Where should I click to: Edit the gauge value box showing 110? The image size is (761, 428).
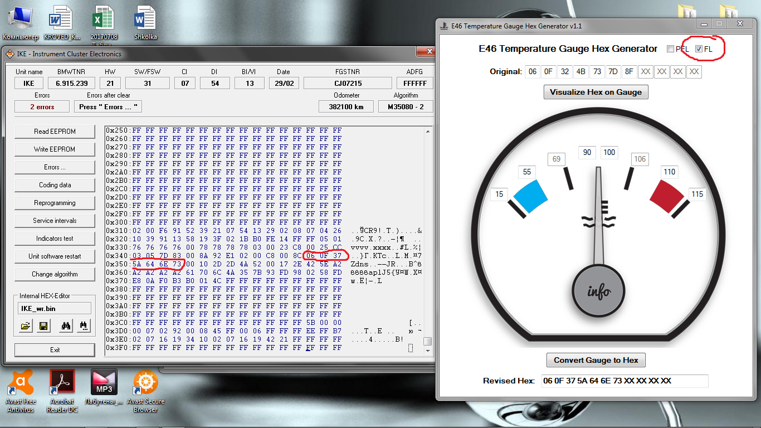[670, 172]
